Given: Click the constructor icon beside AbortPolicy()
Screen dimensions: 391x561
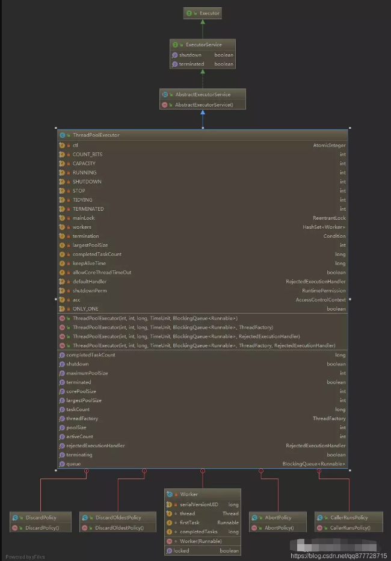Looking at the screenshot, I should pos(254,528).
